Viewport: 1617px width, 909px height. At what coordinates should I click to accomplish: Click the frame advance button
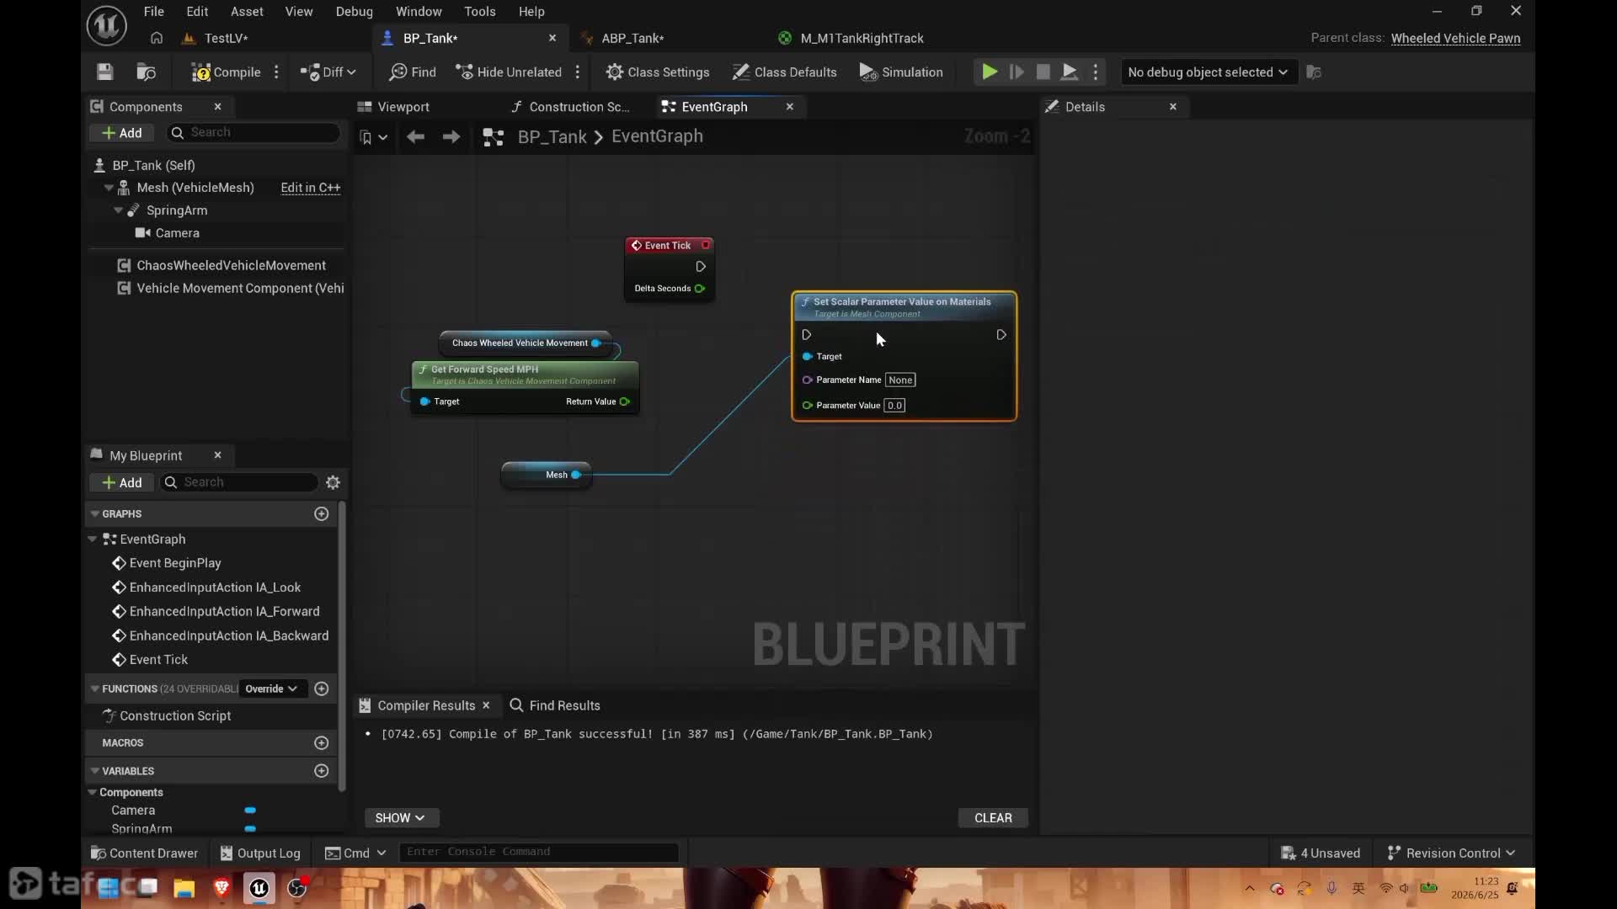1017,72
